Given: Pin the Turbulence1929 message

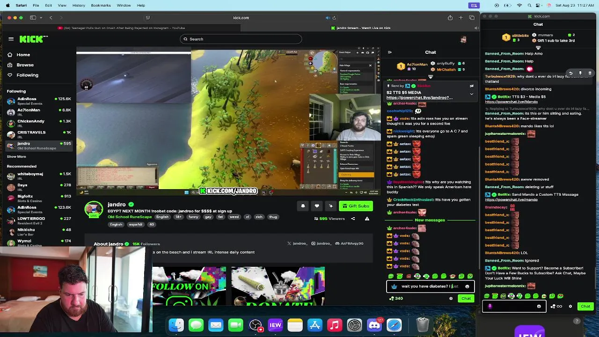Looking at the screenshot, I should click(x=580, y=73).
